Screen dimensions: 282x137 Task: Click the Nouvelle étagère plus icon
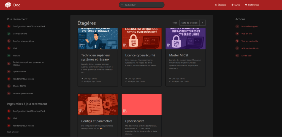[237, 26]
